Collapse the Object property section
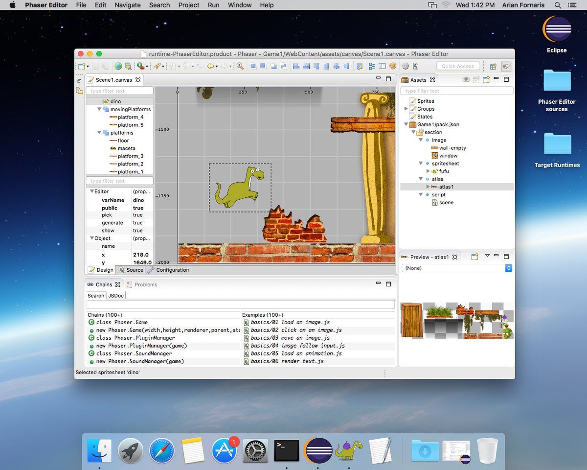The height and width of the screenshot is (470, 587). point(91,238)
